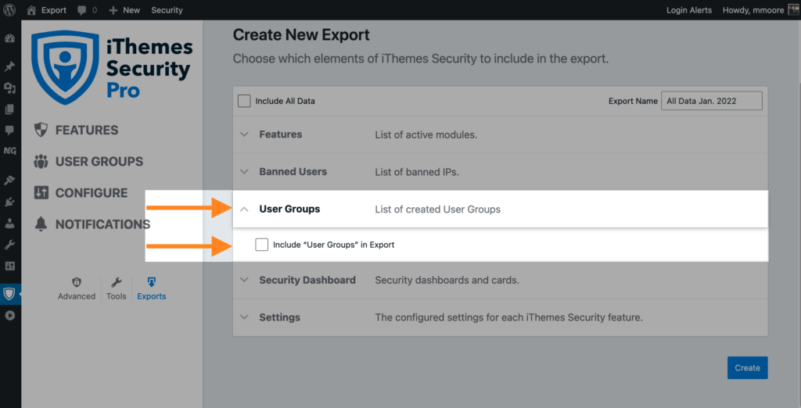Screen dimensions: 801x408
Task: Open the NOTIFICATIONS section
Action: tap(92, 224)
